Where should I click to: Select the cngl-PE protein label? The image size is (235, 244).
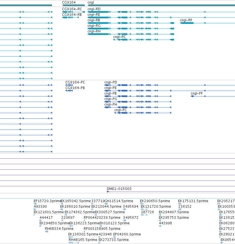coord(110,88)
